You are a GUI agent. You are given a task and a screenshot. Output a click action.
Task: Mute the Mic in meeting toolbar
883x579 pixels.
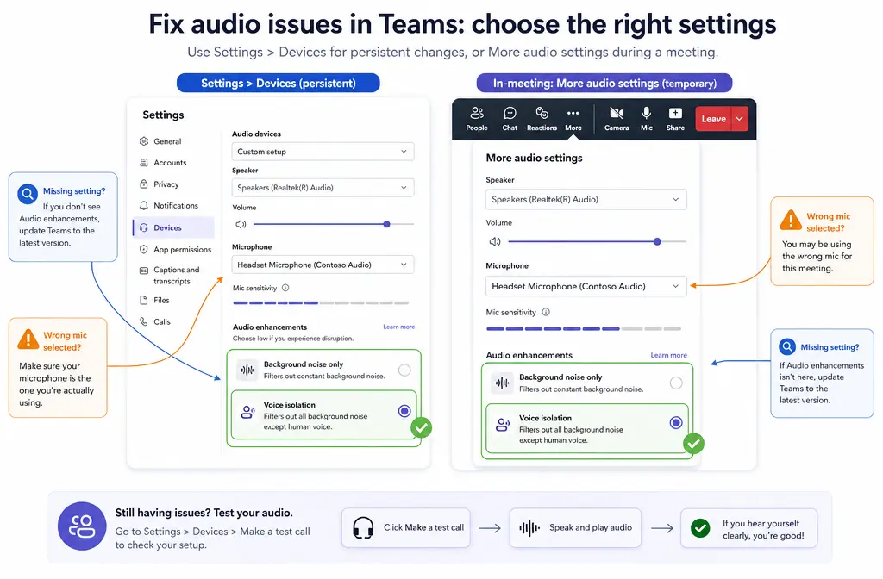647,119
